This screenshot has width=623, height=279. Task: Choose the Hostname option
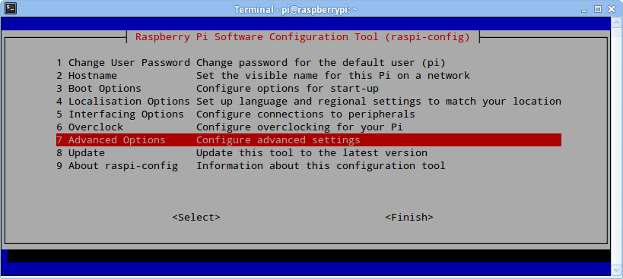click(x=309, y=76)
